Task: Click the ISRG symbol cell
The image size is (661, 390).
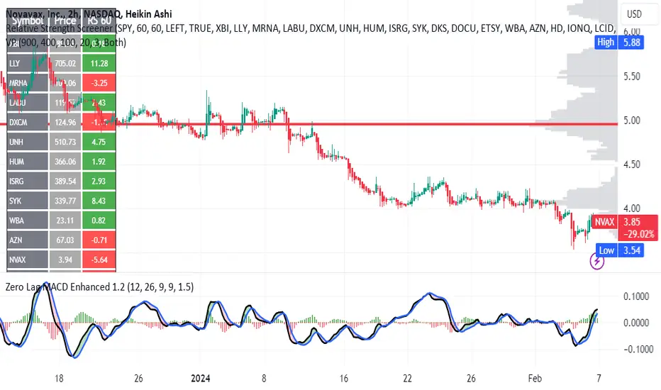Action: tap(28, 182)
